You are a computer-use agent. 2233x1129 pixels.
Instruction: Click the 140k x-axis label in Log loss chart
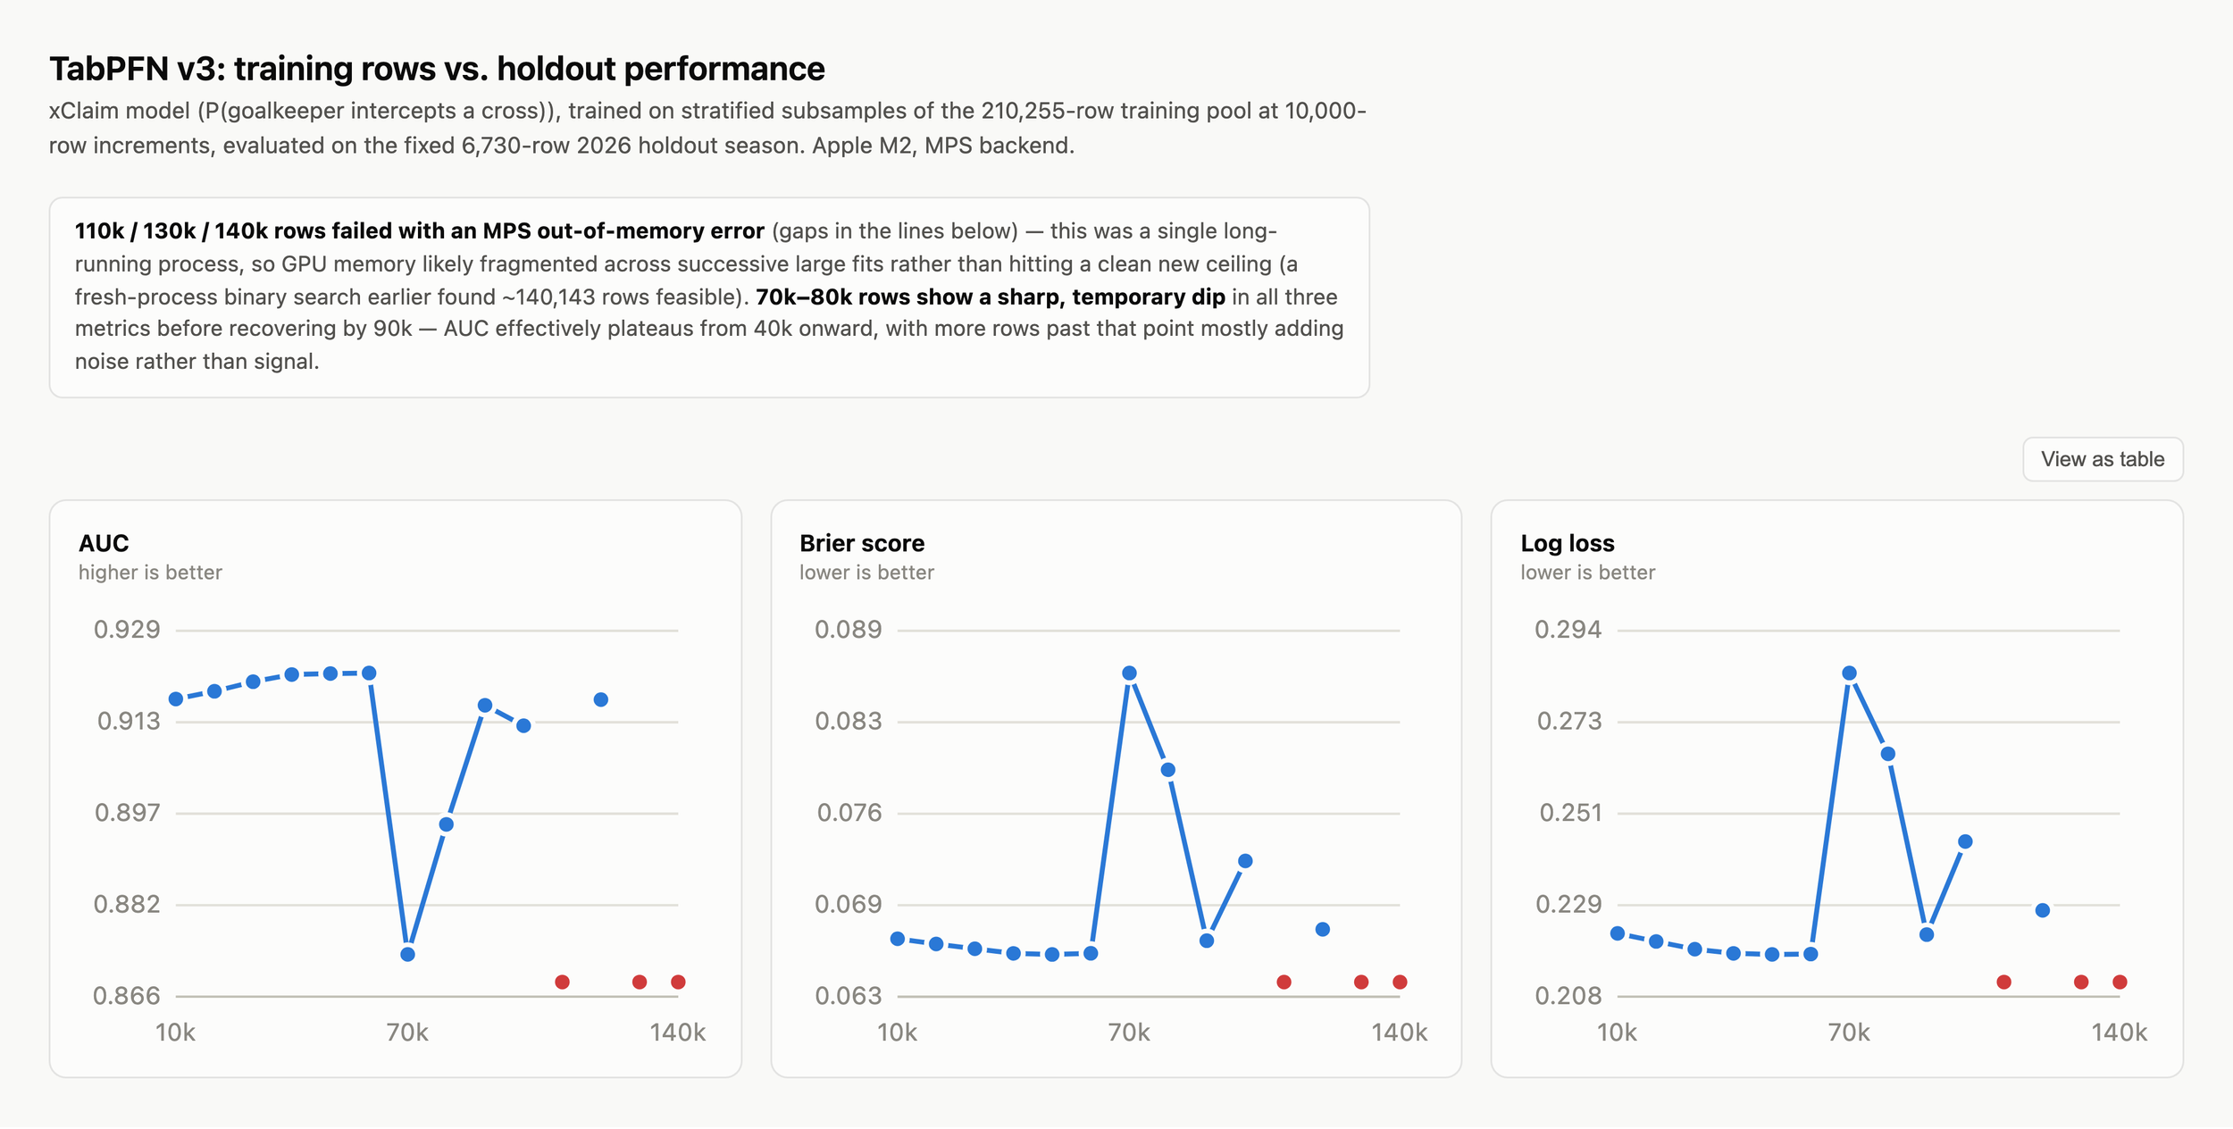point(2120,1033)
